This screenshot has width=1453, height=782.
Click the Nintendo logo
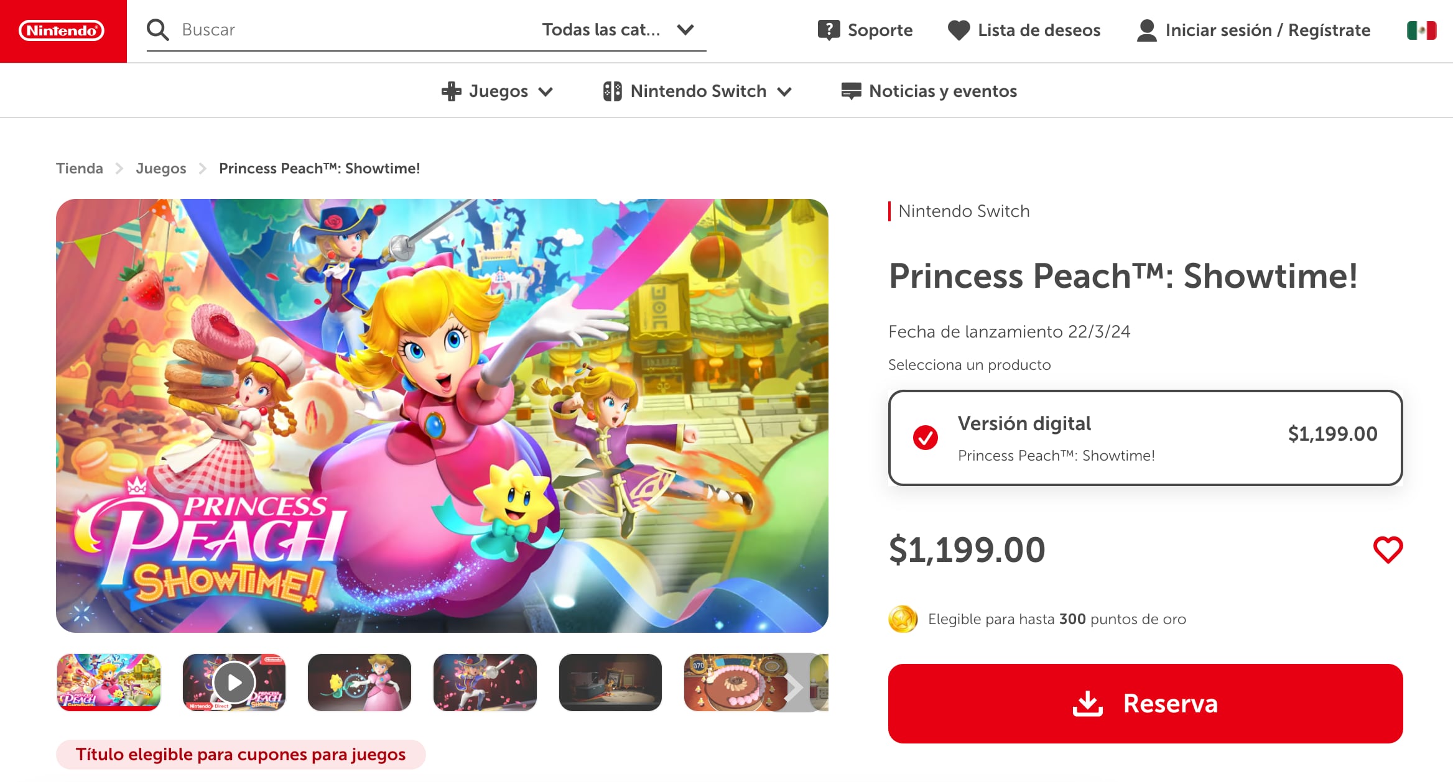[x=62, y=30]
